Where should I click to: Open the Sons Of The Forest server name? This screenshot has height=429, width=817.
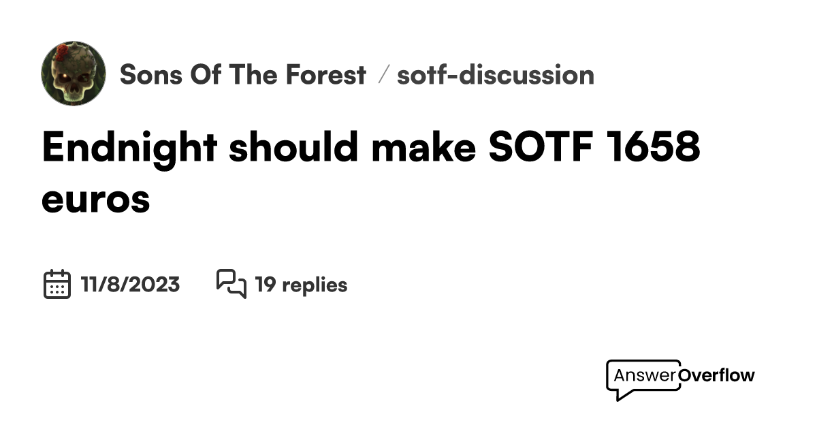[x=242, y=75]
